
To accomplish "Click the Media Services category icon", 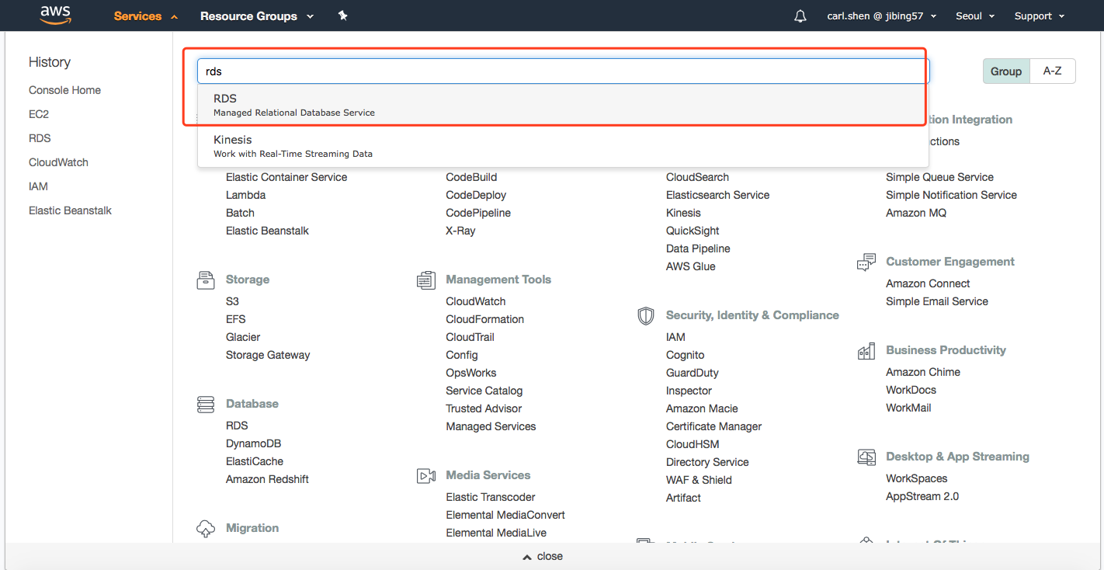I will point(425,476).
